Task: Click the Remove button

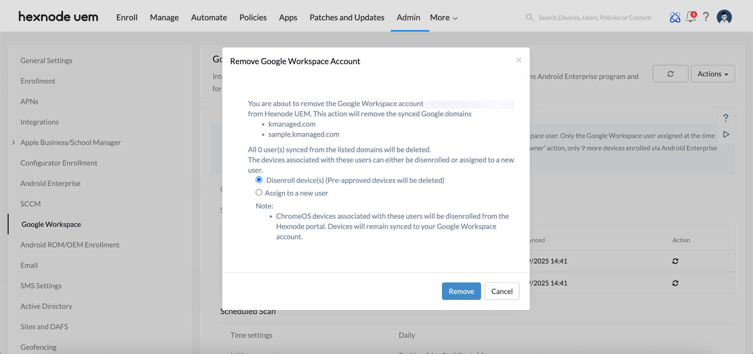Action: point(461,291)
